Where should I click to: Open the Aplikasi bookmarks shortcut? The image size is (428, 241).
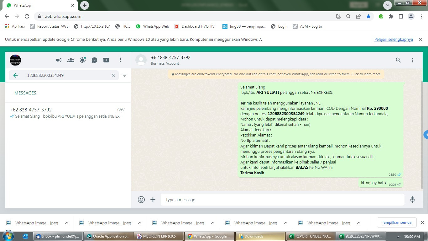click(x=15, y=26)
